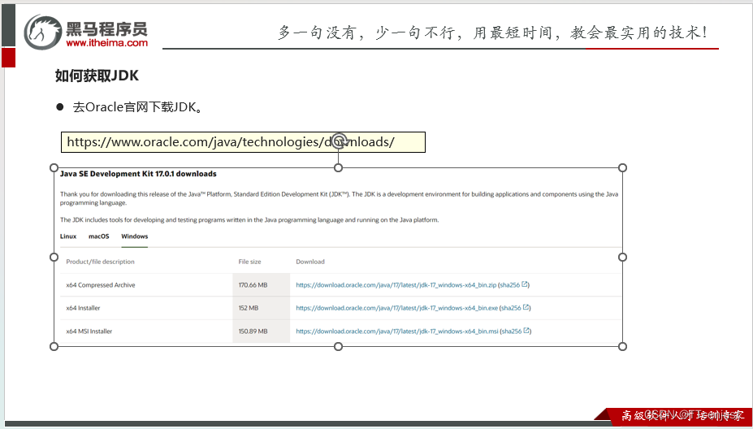The height and width of the screenshot is (429, 753).
Task: Open the jdk-17_windows-x64_bin.zip download link
Action: (396, 285)
